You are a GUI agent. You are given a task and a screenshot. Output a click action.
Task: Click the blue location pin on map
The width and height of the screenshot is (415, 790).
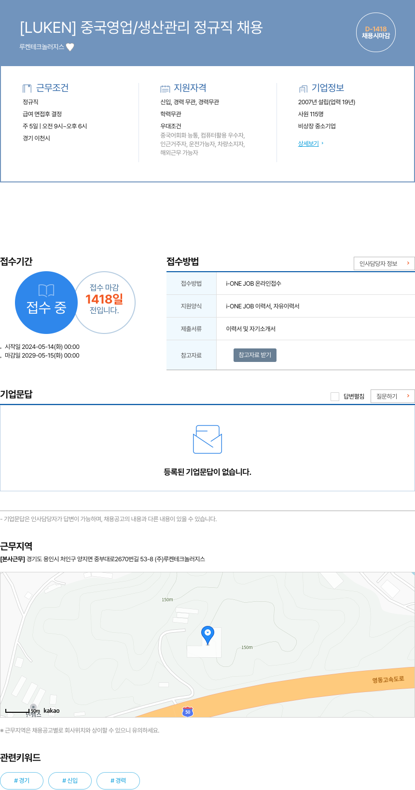pos(207,635)
